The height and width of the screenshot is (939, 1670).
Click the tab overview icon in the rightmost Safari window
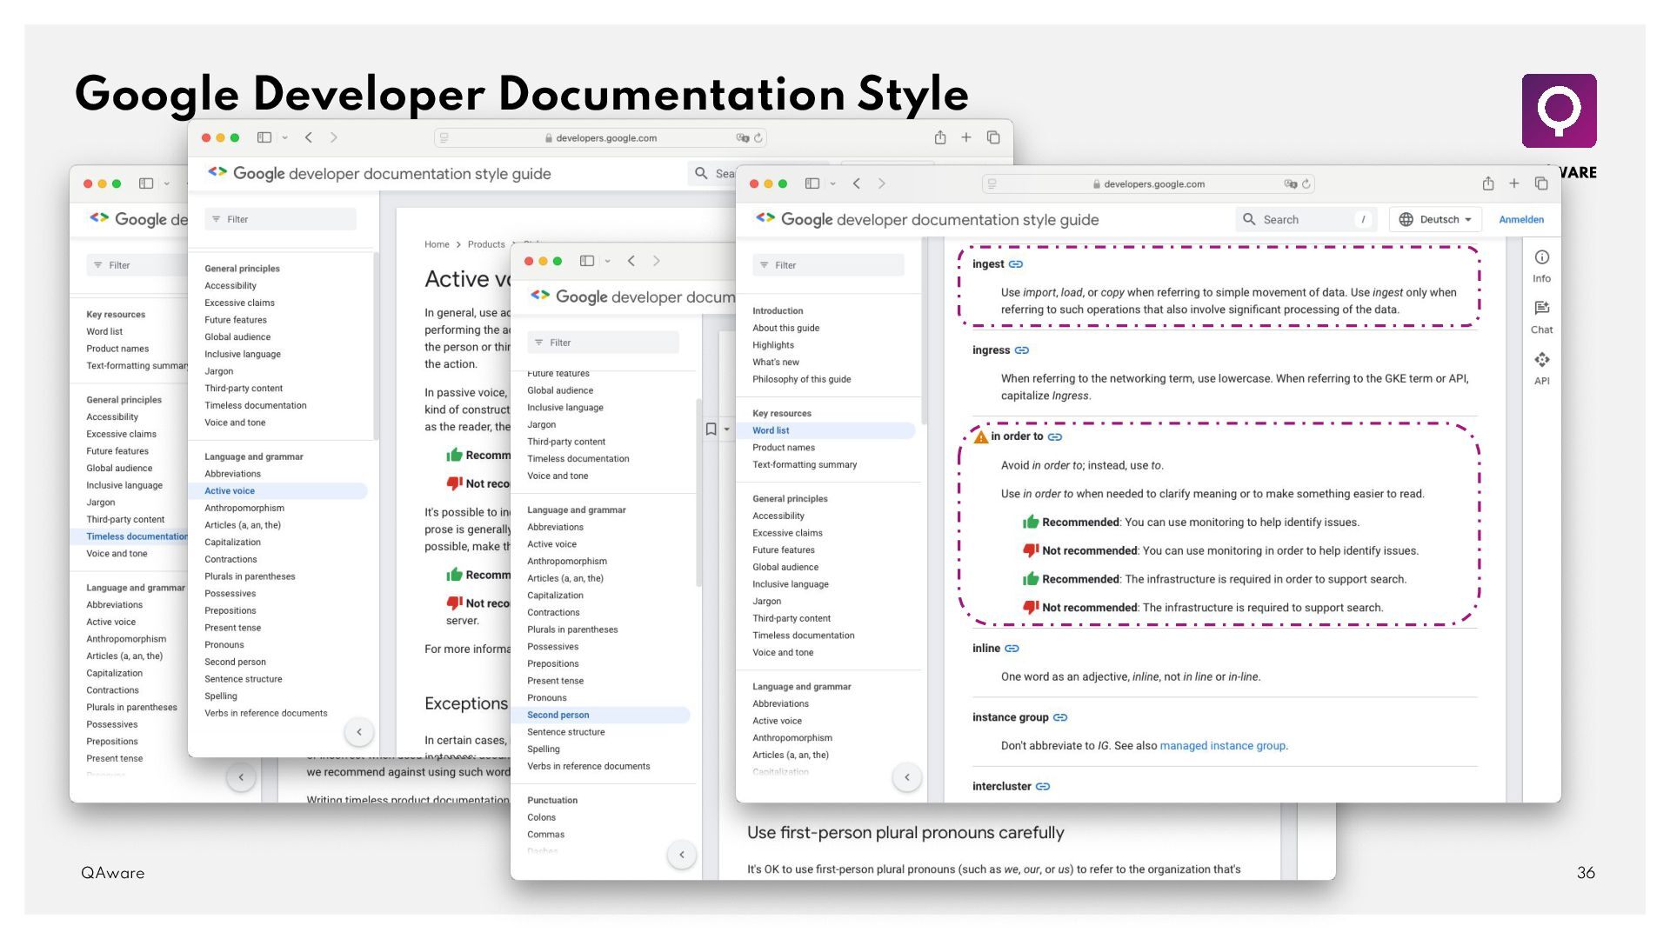point(1540,183)
